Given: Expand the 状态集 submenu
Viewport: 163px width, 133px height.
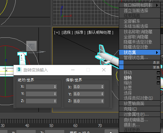Looking at the screenshot, I should 140,52.
